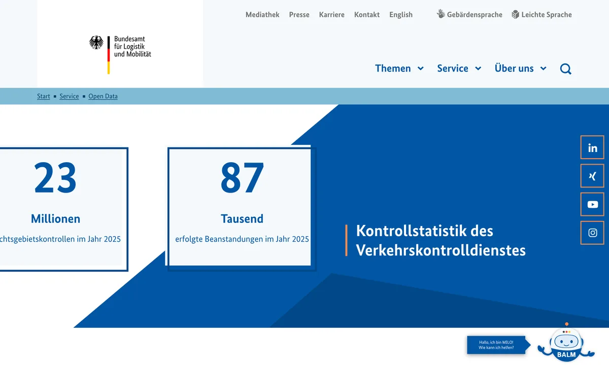The height and width of the screenshot is (380, 609).
Task: Click the Bundesamt für Logistik und Mobilität logo
Action: tap(120, 54)
